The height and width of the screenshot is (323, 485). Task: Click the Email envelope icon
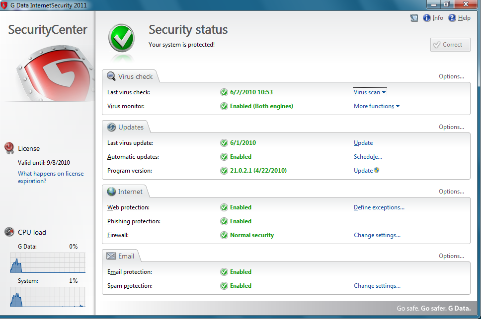(x=111, y=256)
